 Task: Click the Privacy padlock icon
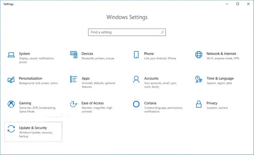coord(199,104)
